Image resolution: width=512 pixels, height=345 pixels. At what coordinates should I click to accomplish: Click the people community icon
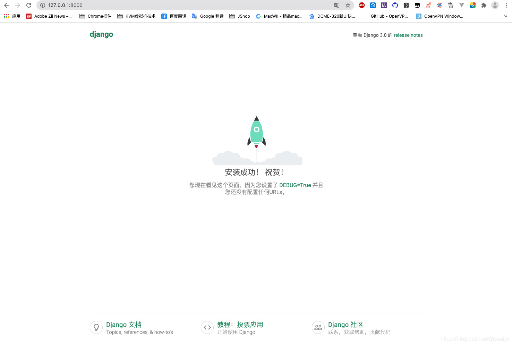pyautogui.click(x=318, y=327)
